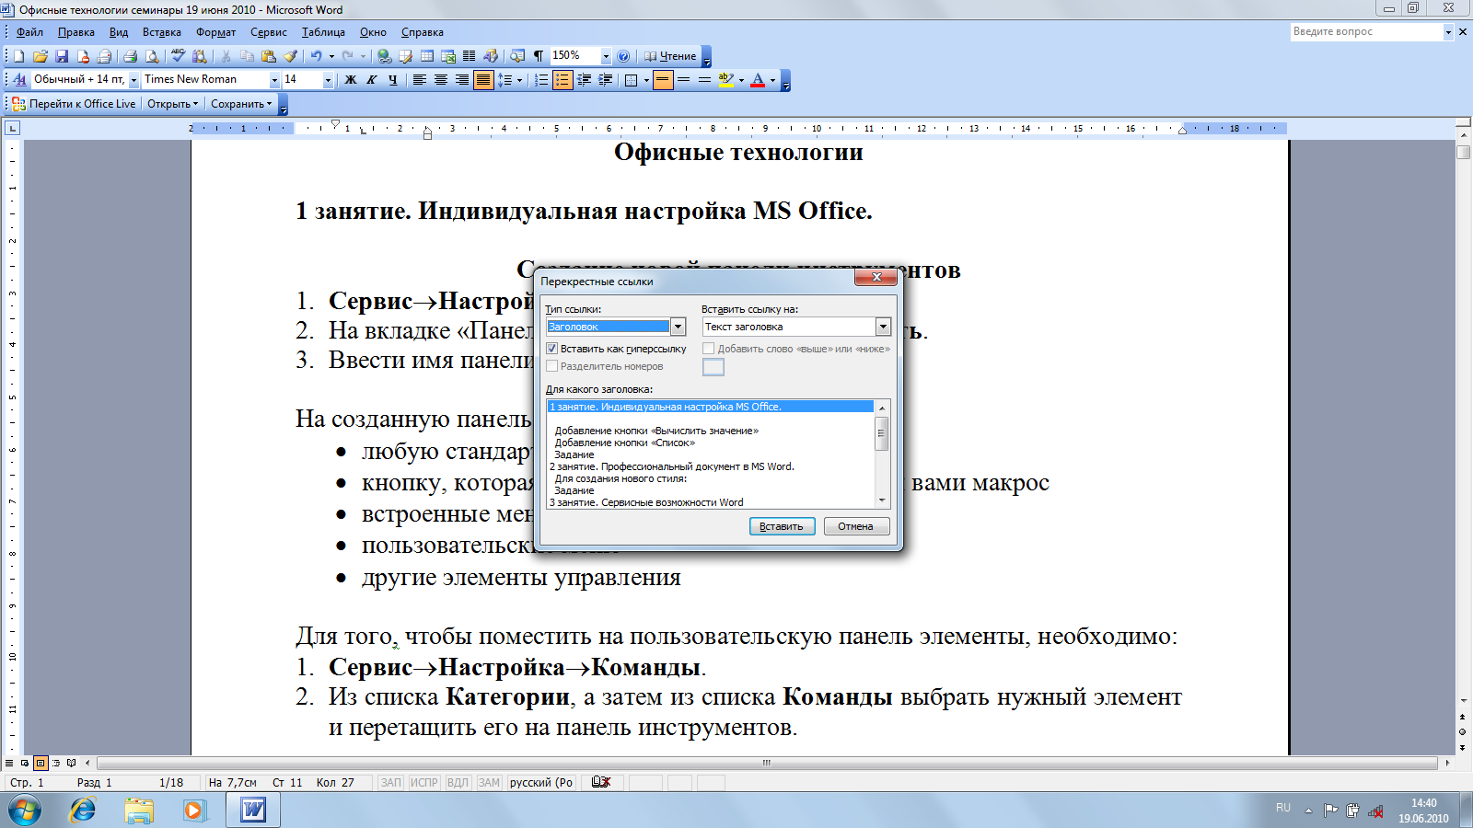Open font color dropdown arrow
Viewport: 1473px width, 828px height.
[x=772, y=80]
